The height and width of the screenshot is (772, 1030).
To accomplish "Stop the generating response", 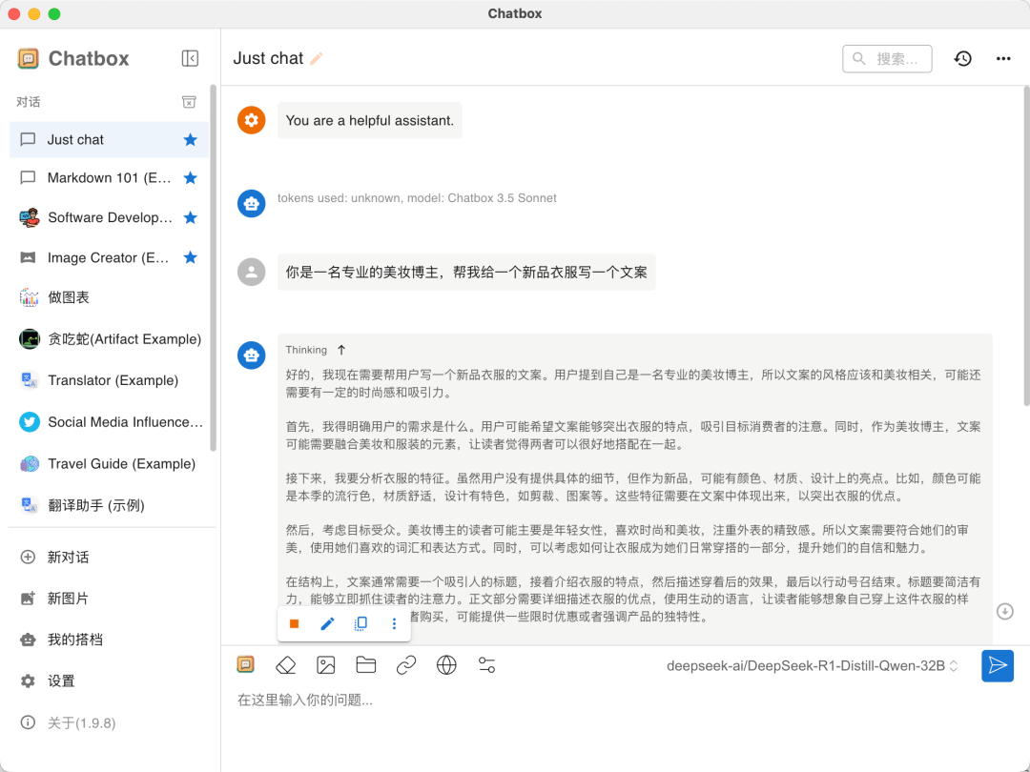I will click(295, 623).
